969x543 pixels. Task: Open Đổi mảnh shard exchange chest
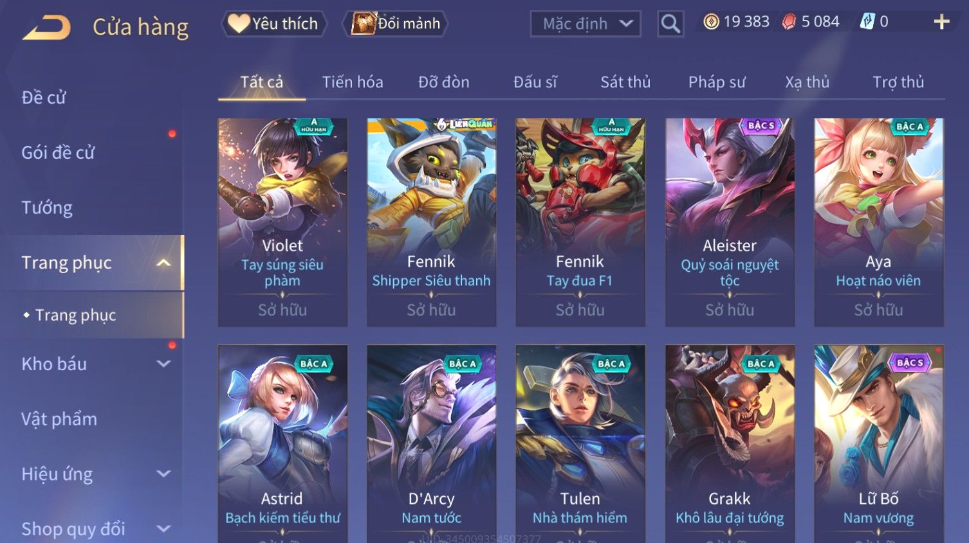(x=395, y=24)
